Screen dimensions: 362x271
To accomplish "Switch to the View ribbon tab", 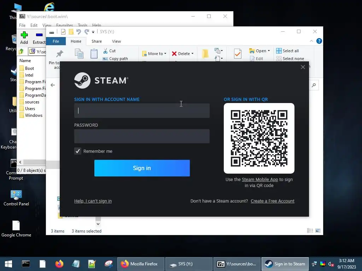I will (116, 41).
